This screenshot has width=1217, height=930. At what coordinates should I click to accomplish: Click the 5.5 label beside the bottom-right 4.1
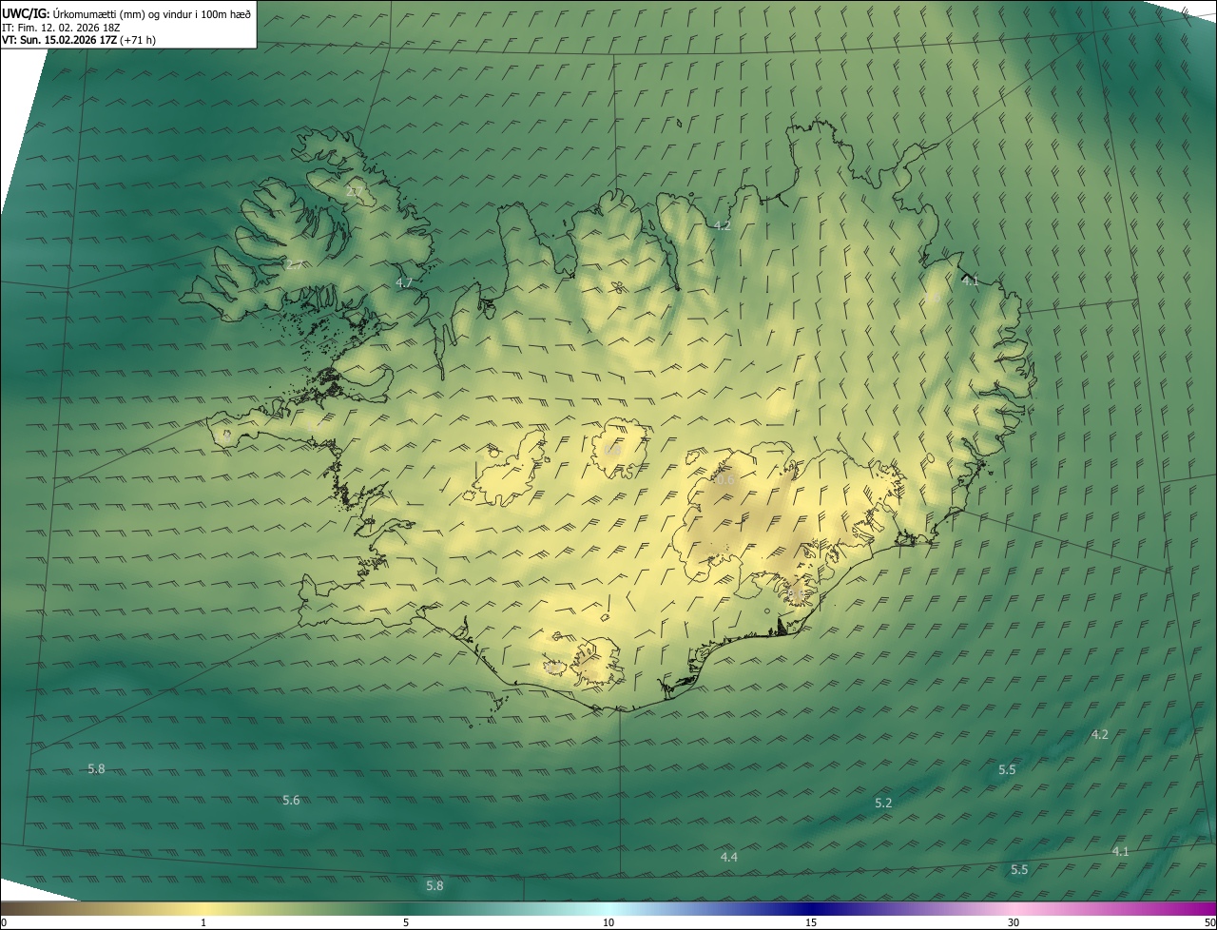(1019, 870)
